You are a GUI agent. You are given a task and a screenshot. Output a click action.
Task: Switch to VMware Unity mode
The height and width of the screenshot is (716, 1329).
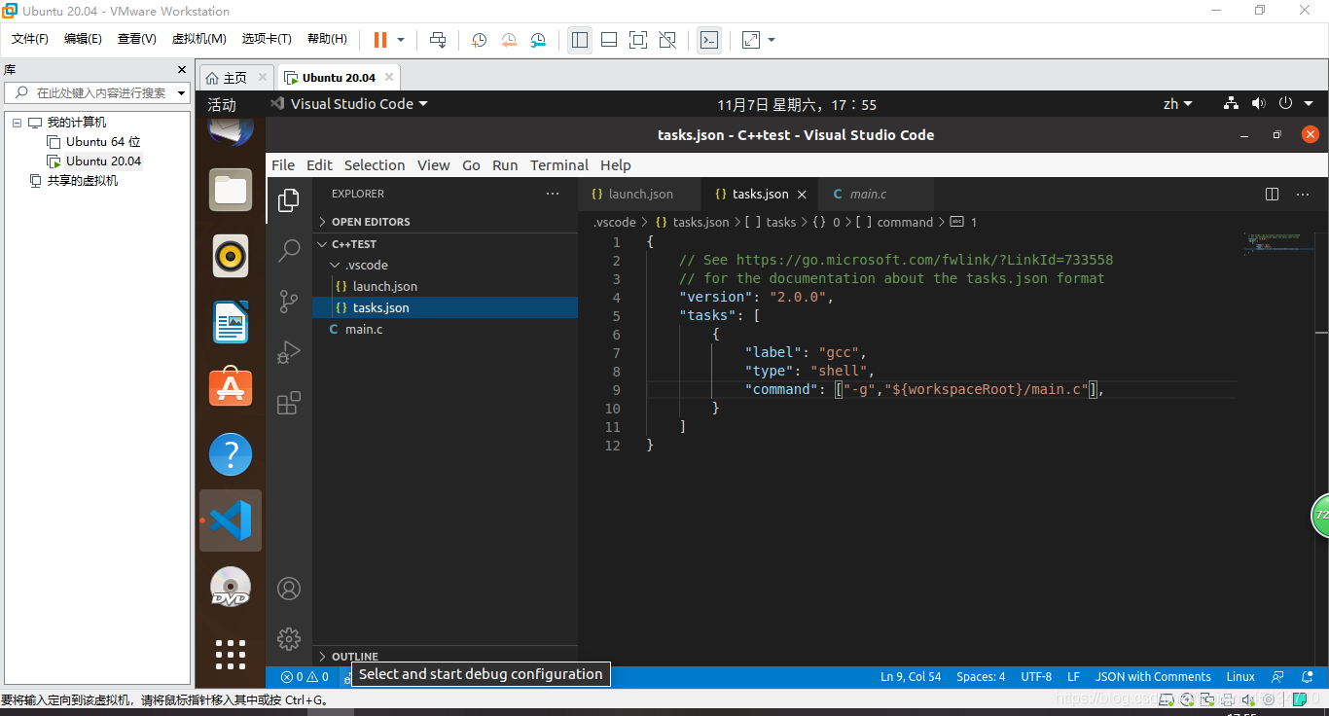coord(667,40)
